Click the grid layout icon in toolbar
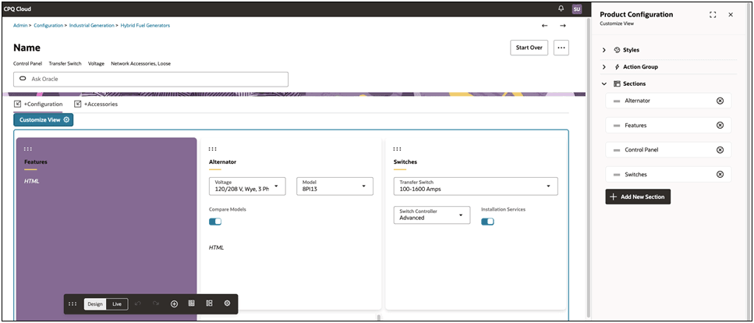754x323 pixels. 191,303
